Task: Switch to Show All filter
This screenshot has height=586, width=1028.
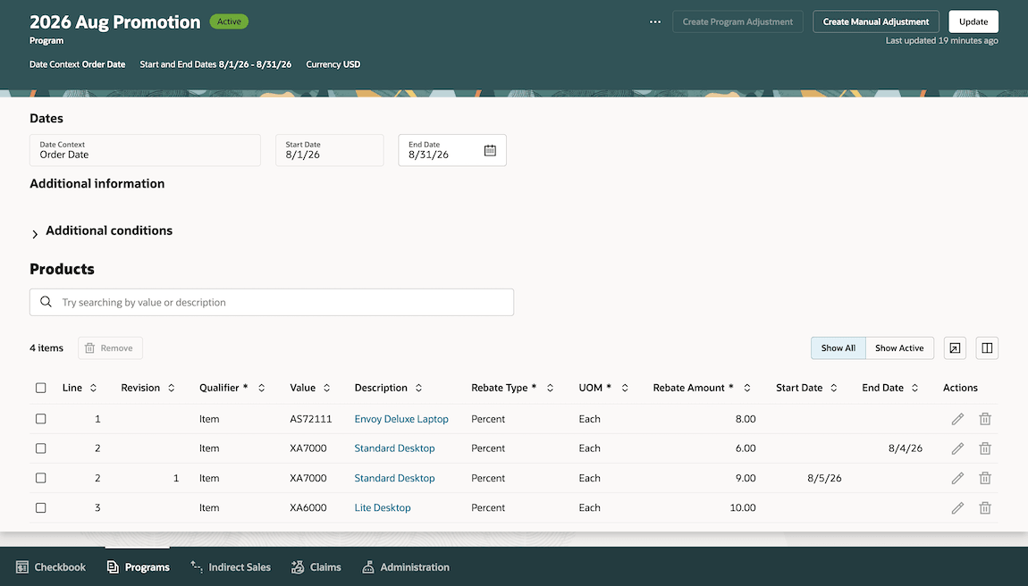Action: point(838,348)
